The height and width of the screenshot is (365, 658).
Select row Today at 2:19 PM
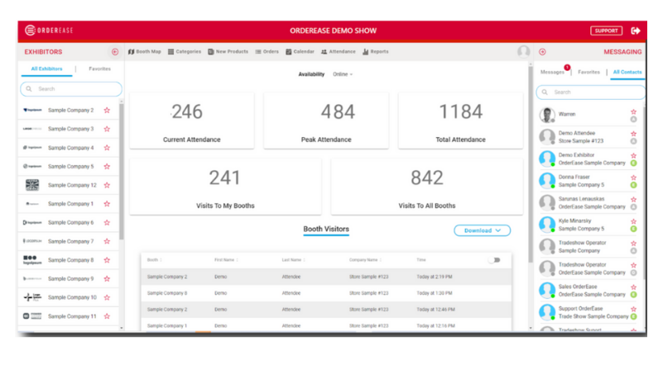tap(326, 277)
